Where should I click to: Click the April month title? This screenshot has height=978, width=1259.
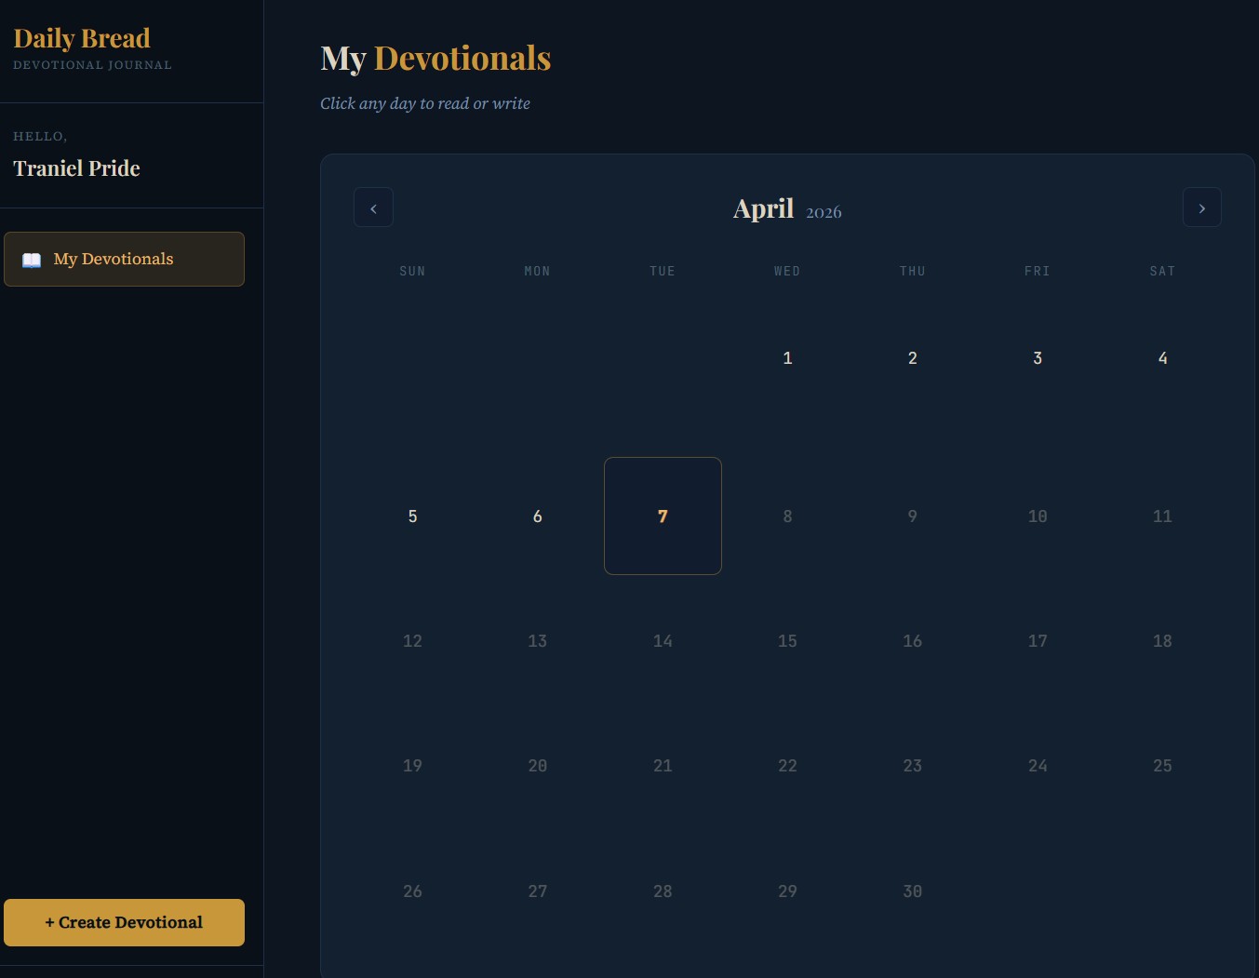point(763,208)
